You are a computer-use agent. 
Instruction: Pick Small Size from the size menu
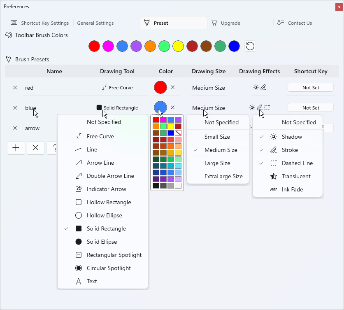[218, 137]
